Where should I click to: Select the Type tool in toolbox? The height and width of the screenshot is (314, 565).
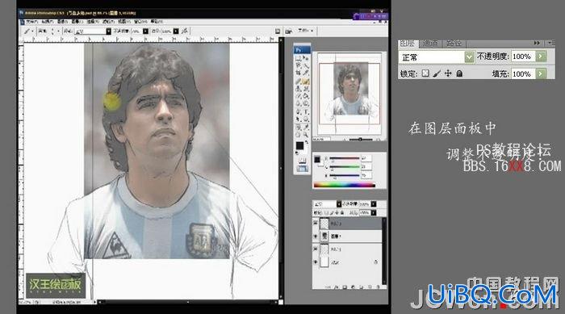pos(306,111)
